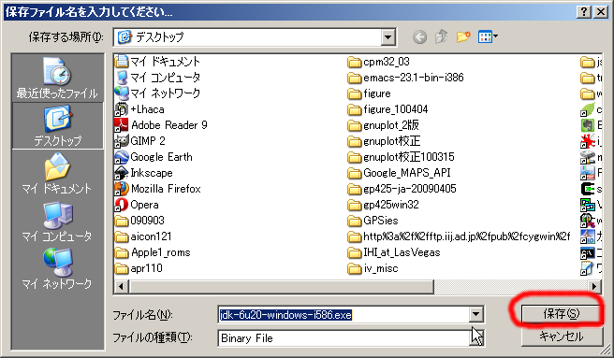Create a new folder with toolbar icon
This screenshot has width=614, height=358.
coord(463,37)
